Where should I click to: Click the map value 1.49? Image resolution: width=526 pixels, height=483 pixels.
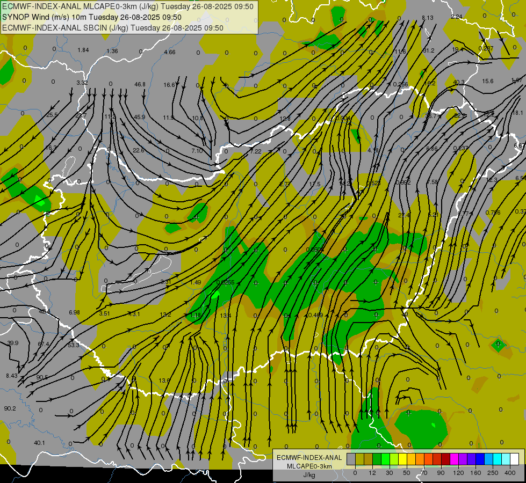click(x=196, y=283)
